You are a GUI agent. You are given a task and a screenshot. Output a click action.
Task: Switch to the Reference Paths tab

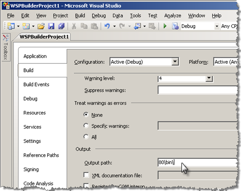[42, 155]
